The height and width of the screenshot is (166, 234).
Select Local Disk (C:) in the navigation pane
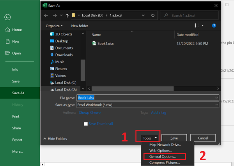click(63, 83)
